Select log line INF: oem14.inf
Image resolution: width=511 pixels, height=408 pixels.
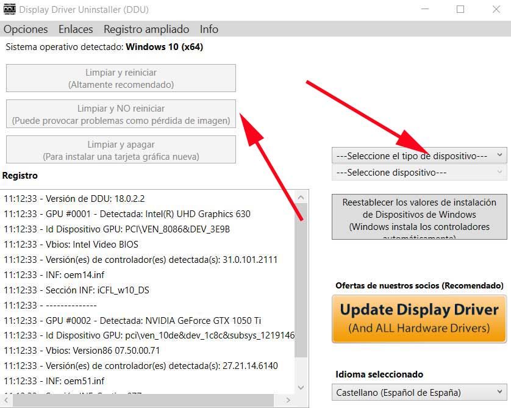[54, 274]
